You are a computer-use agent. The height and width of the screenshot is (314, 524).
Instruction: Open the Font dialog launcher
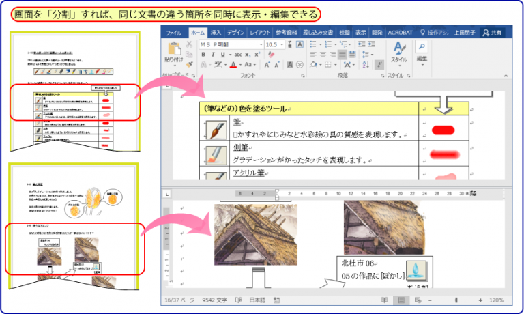[x=303, y=76]
